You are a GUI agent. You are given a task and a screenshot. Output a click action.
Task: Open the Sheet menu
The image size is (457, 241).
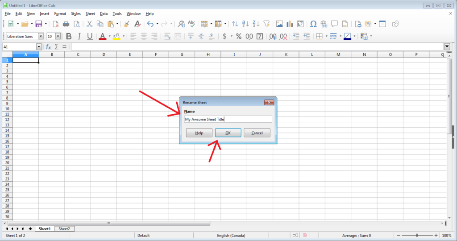coord(90,14)
